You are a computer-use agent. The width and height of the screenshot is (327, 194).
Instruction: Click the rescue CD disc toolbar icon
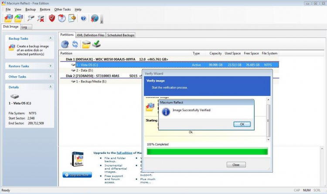(62, 18)
